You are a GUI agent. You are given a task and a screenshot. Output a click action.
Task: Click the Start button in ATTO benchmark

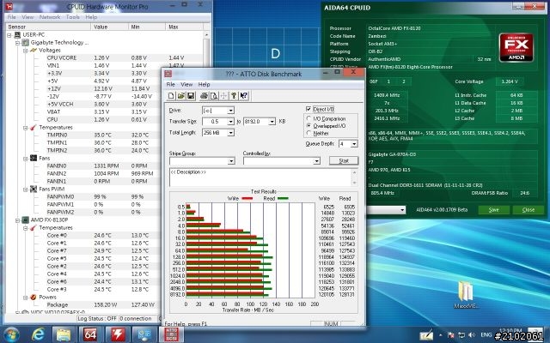pos(344,160)
